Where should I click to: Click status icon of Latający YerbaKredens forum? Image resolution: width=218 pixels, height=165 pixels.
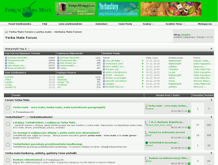[x=8, y=124]
